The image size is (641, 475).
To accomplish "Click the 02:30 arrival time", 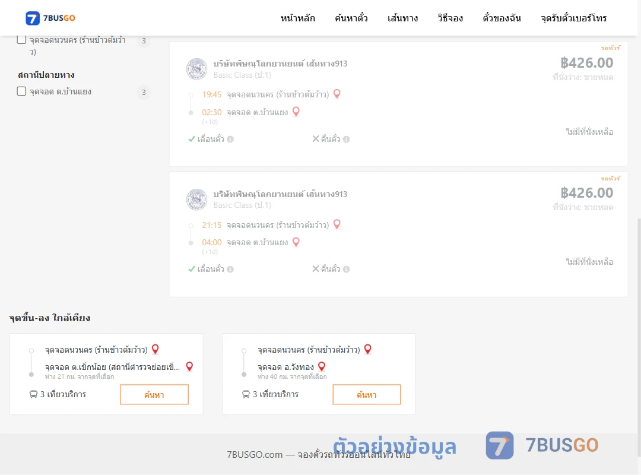I will tap(212, 112).
